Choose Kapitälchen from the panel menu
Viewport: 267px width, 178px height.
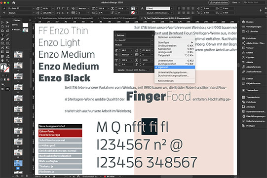(175, 49)
